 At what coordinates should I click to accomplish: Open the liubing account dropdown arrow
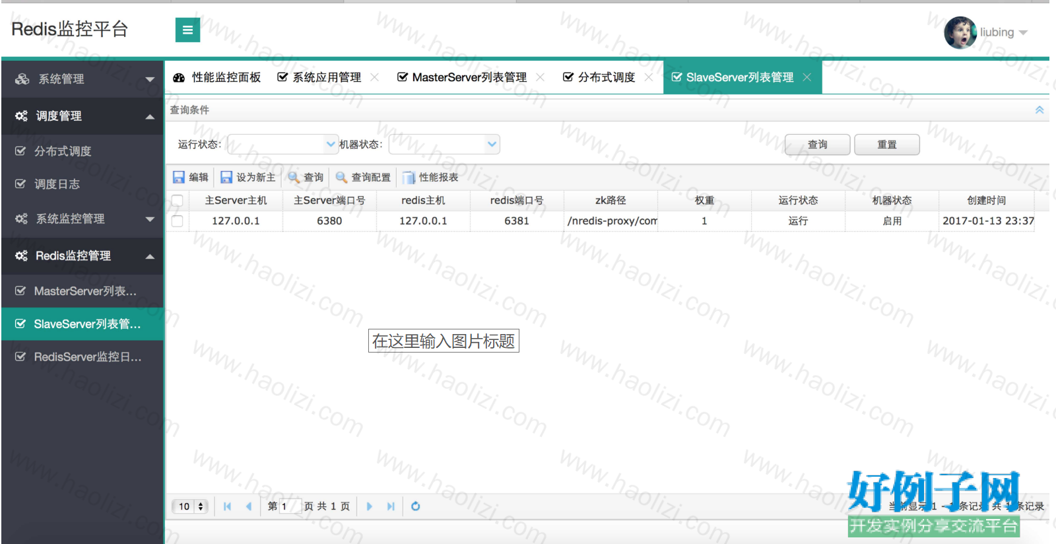point(1023,32)
